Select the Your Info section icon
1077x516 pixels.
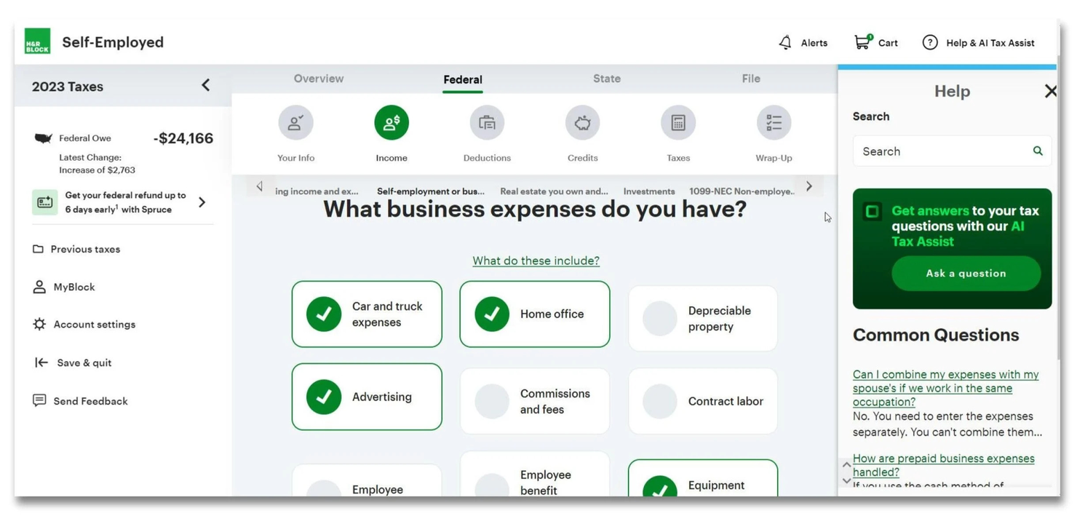pyautogui.click(x=295, y=122)
